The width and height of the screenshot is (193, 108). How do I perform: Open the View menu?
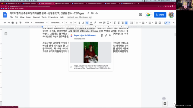[22, 17]
